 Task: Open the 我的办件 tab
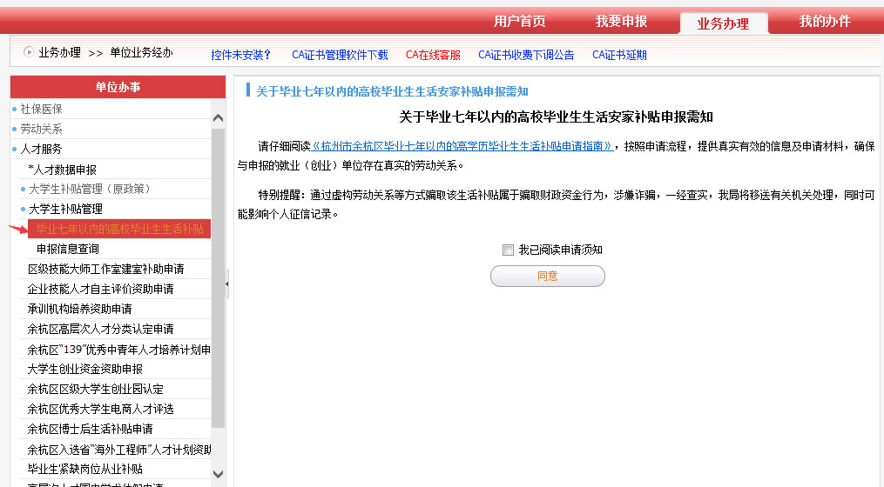click(x=825, y=22)
